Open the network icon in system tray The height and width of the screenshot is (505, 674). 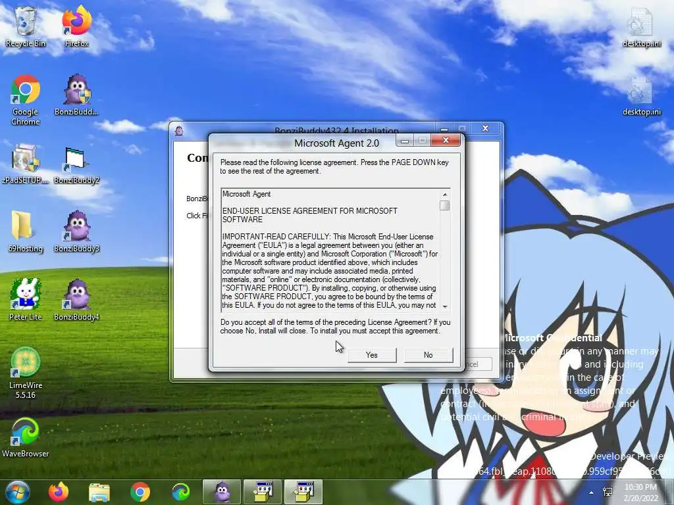pos(608,492)
